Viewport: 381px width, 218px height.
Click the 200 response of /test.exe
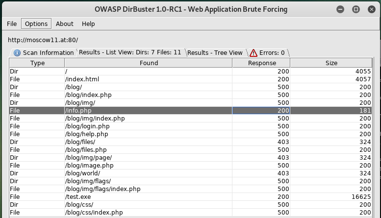coord(261,196)
